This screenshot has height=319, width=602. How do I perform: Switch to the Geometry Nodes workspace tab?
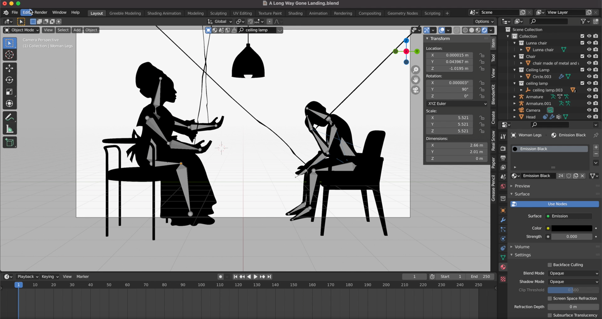[x=403, y=13]
